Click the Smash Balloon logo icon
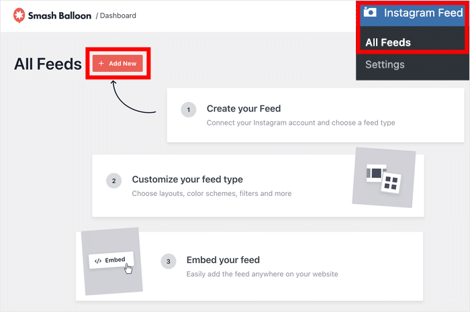The image size is (470, 312). pos(19,15)
